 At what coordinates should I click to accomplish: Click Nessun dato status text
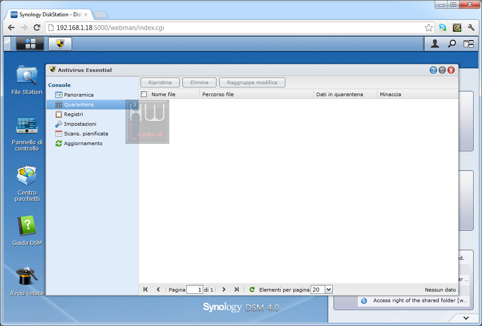440,290
